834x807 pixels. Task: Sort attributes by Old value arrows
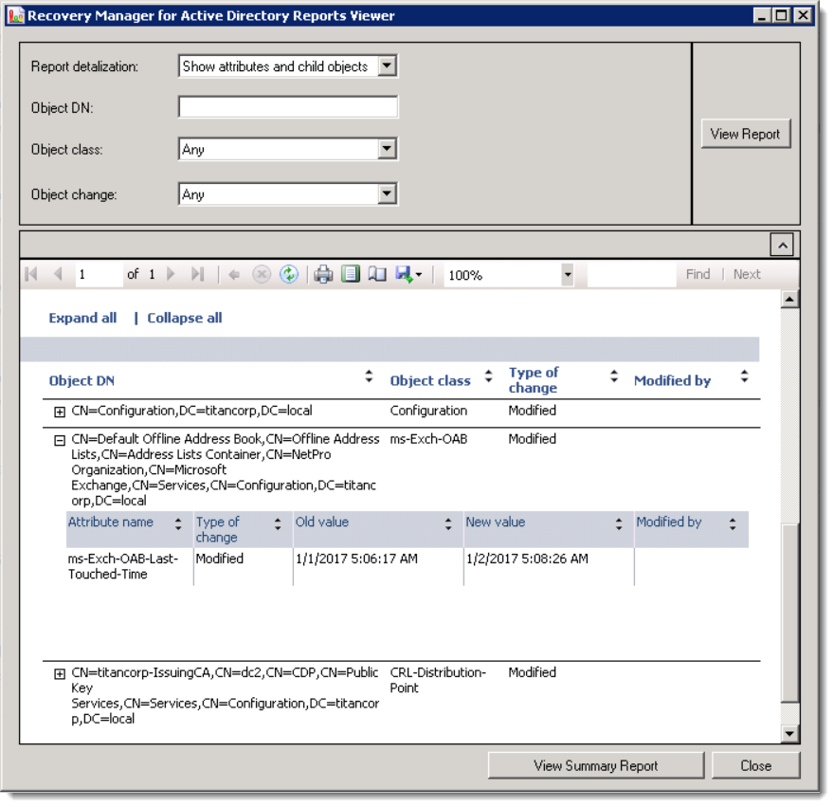coord(449,523)
